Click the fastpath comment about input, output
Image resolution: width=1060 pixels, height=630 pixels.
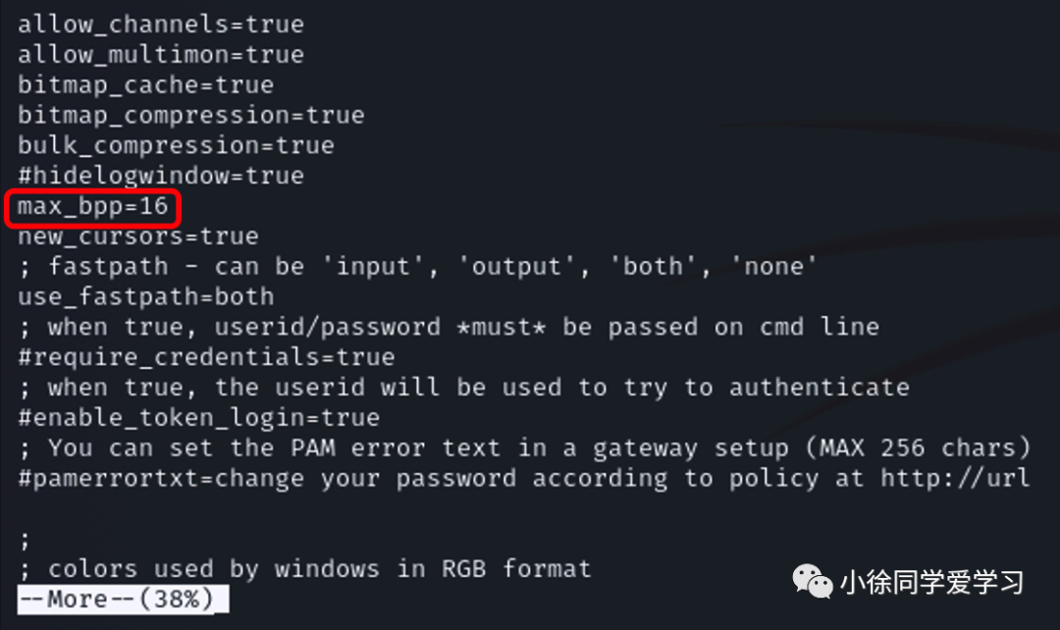(x=418, y=267)
